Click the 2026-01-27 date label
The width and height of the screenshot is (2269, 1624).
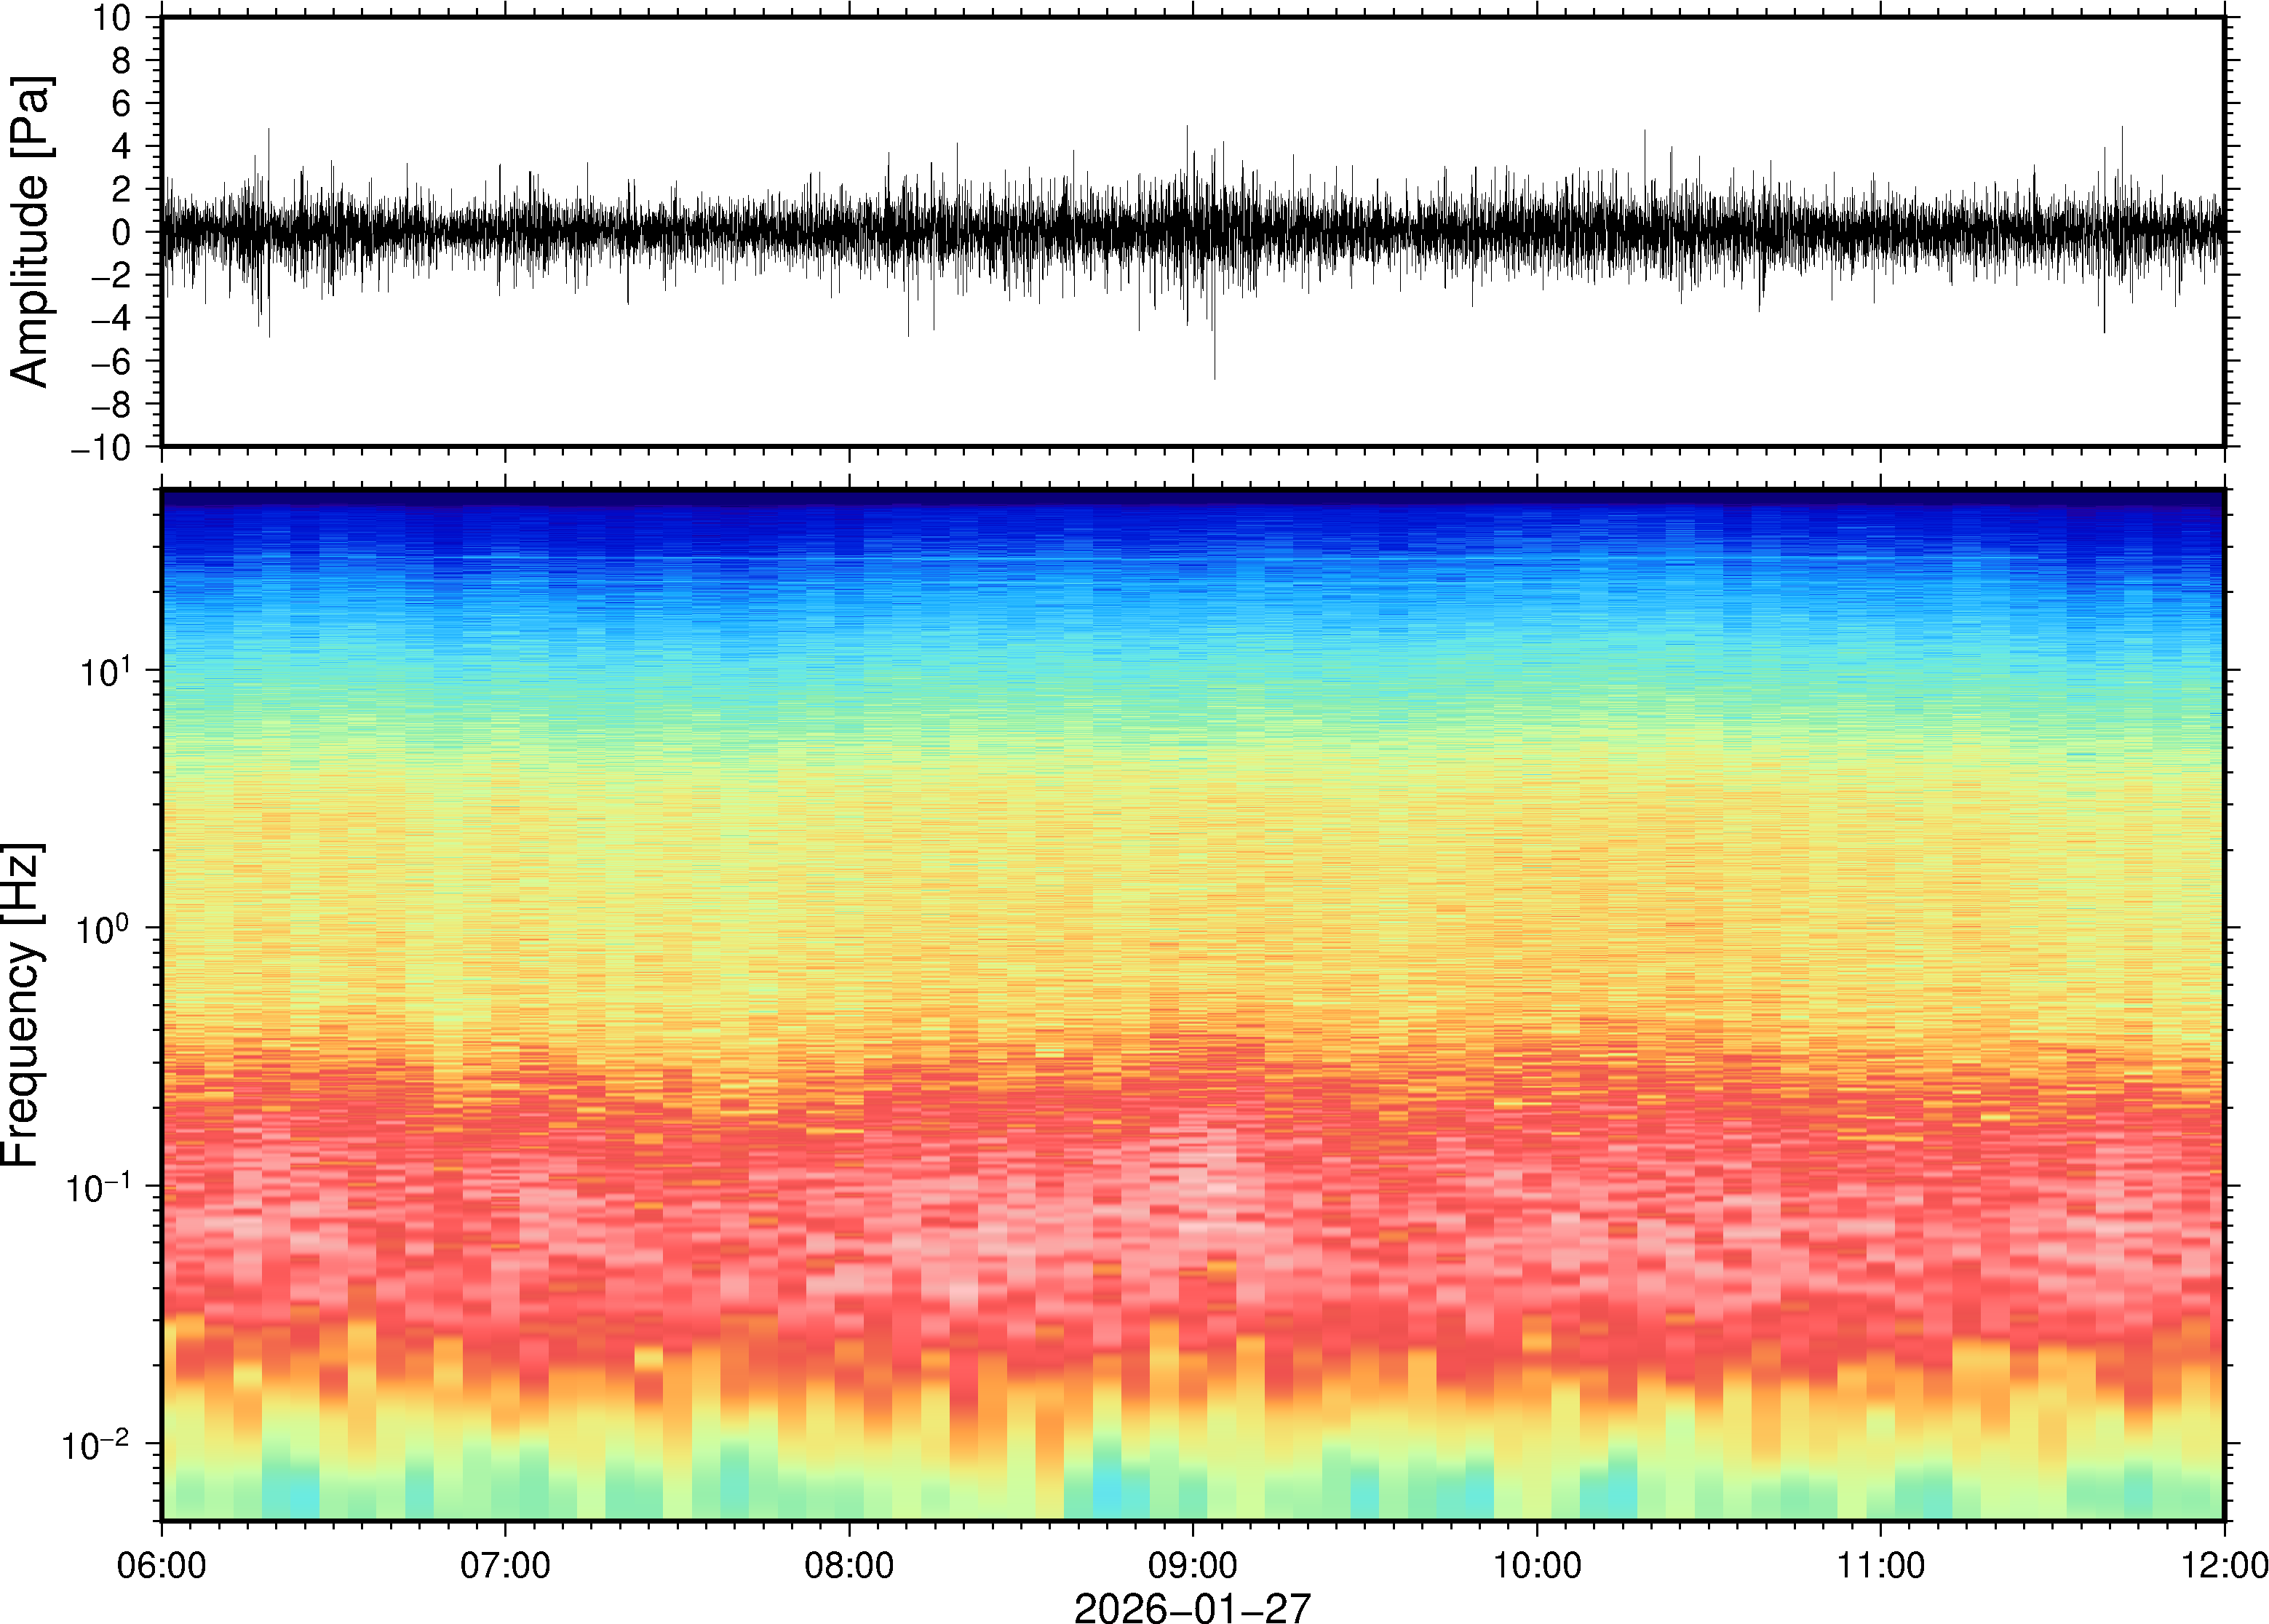pyautogui.click(x=1192, y=1607)
